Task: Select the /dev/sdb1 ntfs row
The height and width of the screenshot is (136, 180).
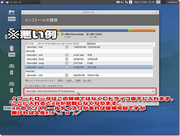Action: tap(89, 55)
